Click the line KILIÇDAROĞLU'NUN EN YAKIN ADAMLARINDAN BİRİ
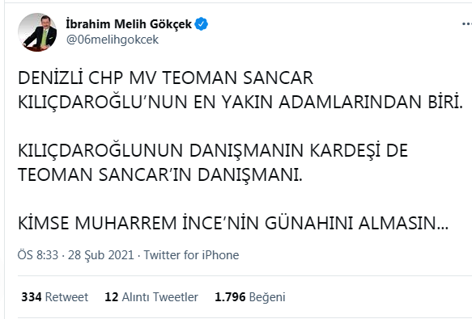This screenshot has height=319, width=472. click(240, 102)
